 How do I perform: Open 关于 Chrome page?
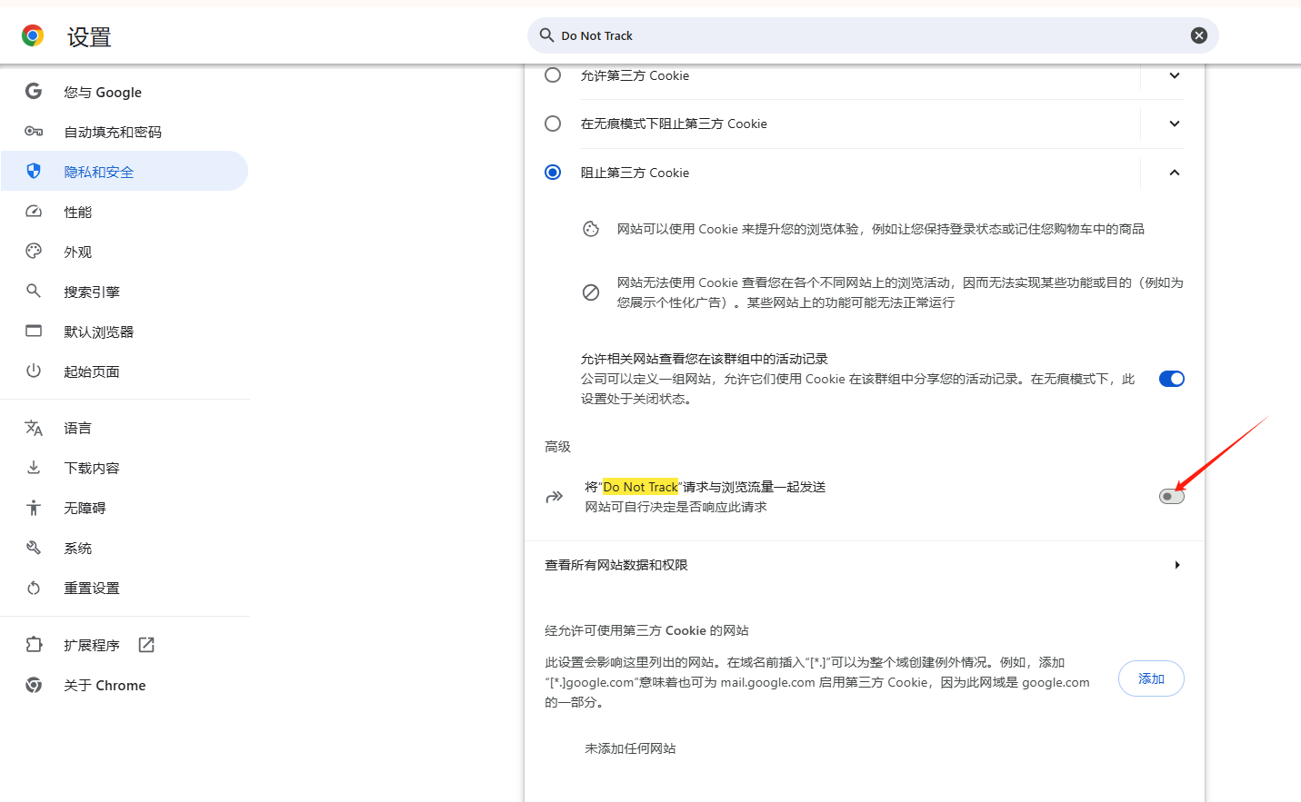pyautogui.click(x=125, y=685)
